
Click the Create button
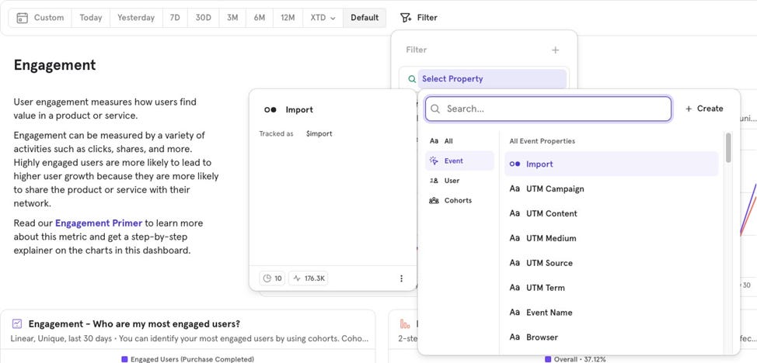pos(704,109)
